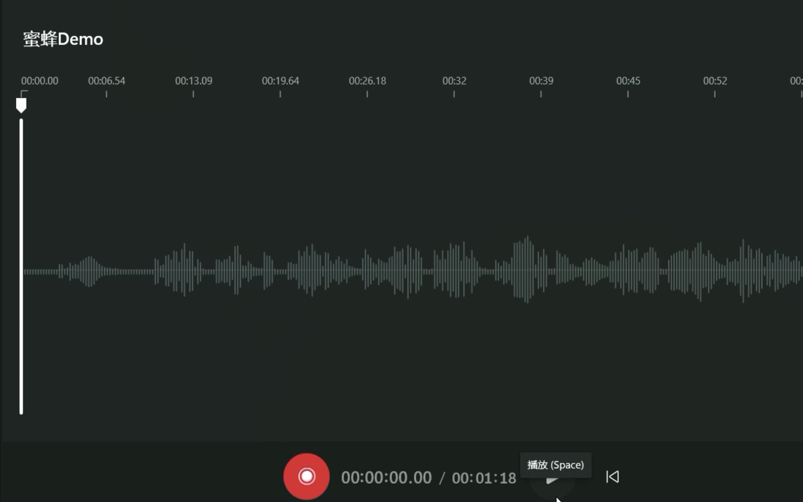803x502 pixels.
Task: Click the tallest waveform peak under 00:39
Action: [527, 270]
